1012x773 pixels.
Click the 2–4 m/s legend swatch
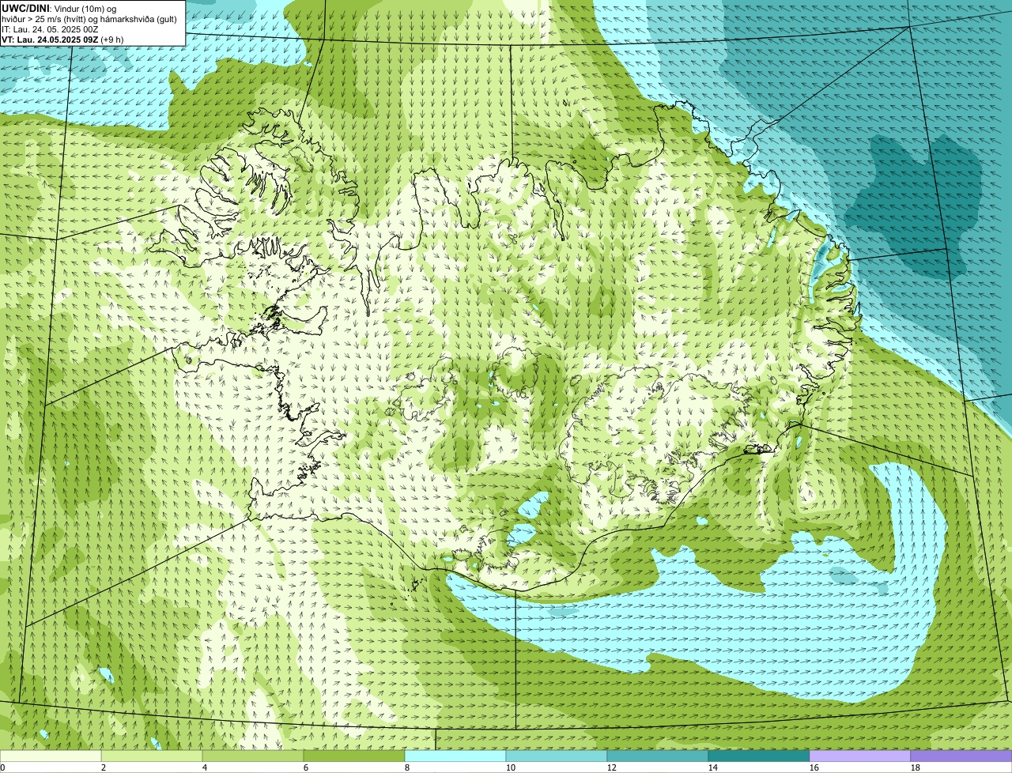[x=152, y=756]
